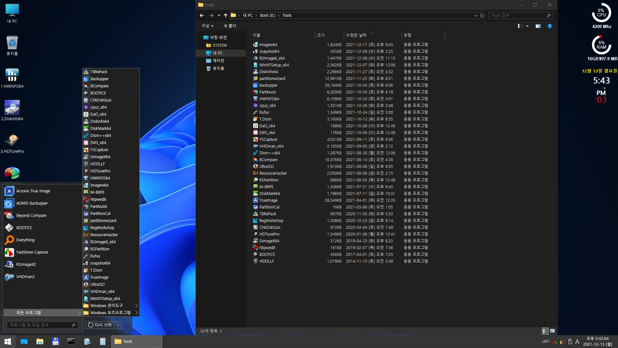This screenshot has height=348, width=618.
Task: Open Beyond Compare from start menu
Action: pos(42,216)
